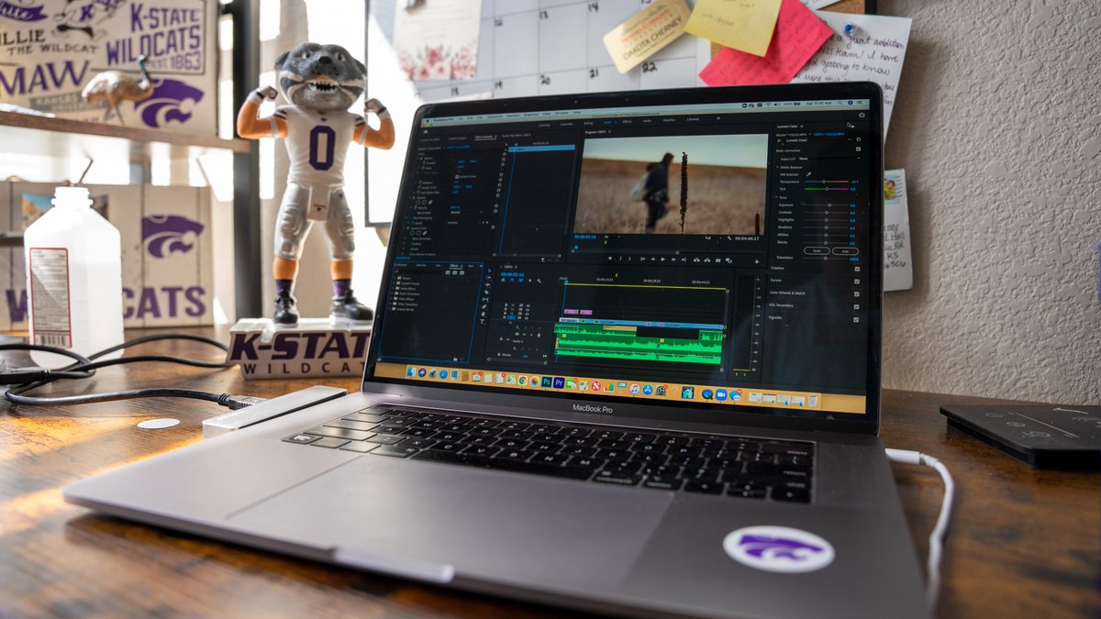Select the Razor tool in timeline toolbar
This screenshot has height=619, width=1101.
pyautogui.click(x=487, y=292)
